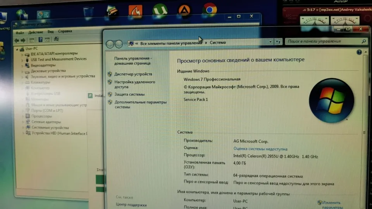Click the search magnifier icon
This screenshot has width=372, height=209.
pos(363,41)
